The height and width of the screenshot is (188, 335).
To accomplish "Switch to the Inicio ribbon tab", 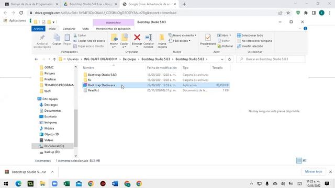I will (52, 29).
